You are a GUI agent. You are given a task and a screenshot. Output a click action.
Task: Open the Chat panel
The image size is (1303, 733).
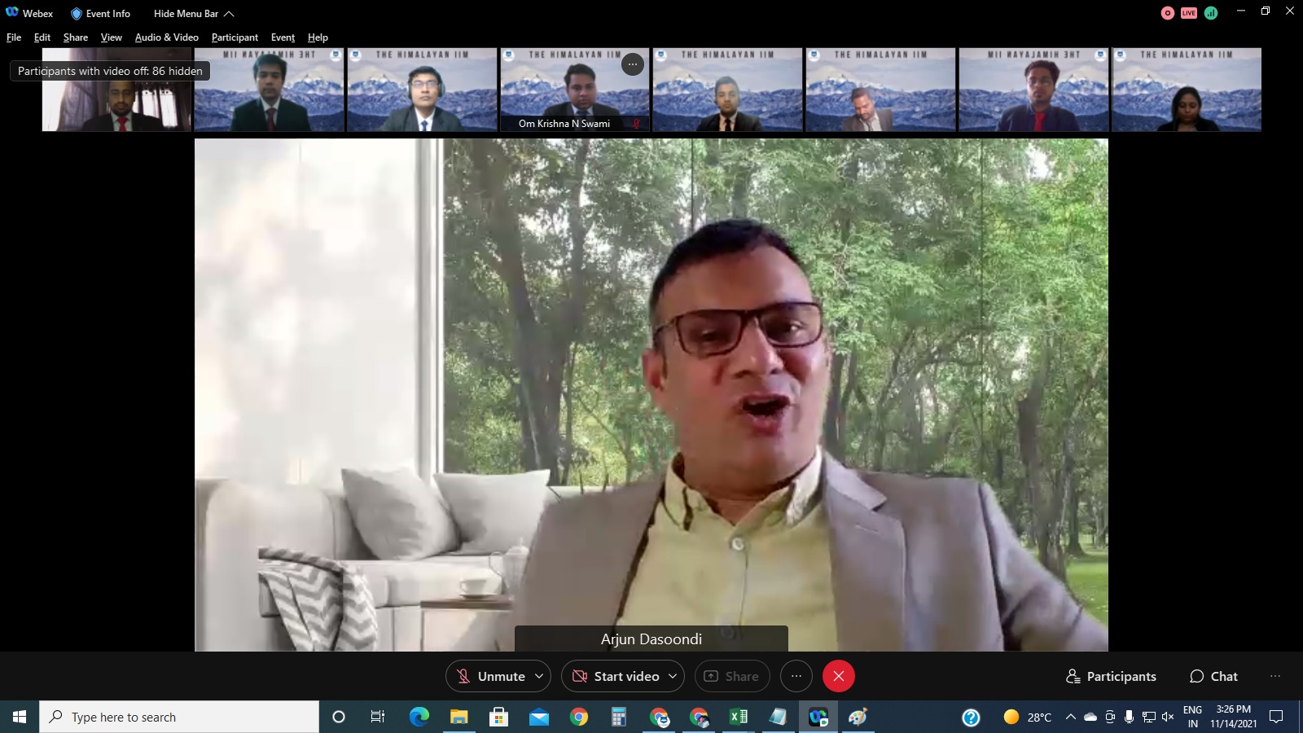pos(1213,676)
